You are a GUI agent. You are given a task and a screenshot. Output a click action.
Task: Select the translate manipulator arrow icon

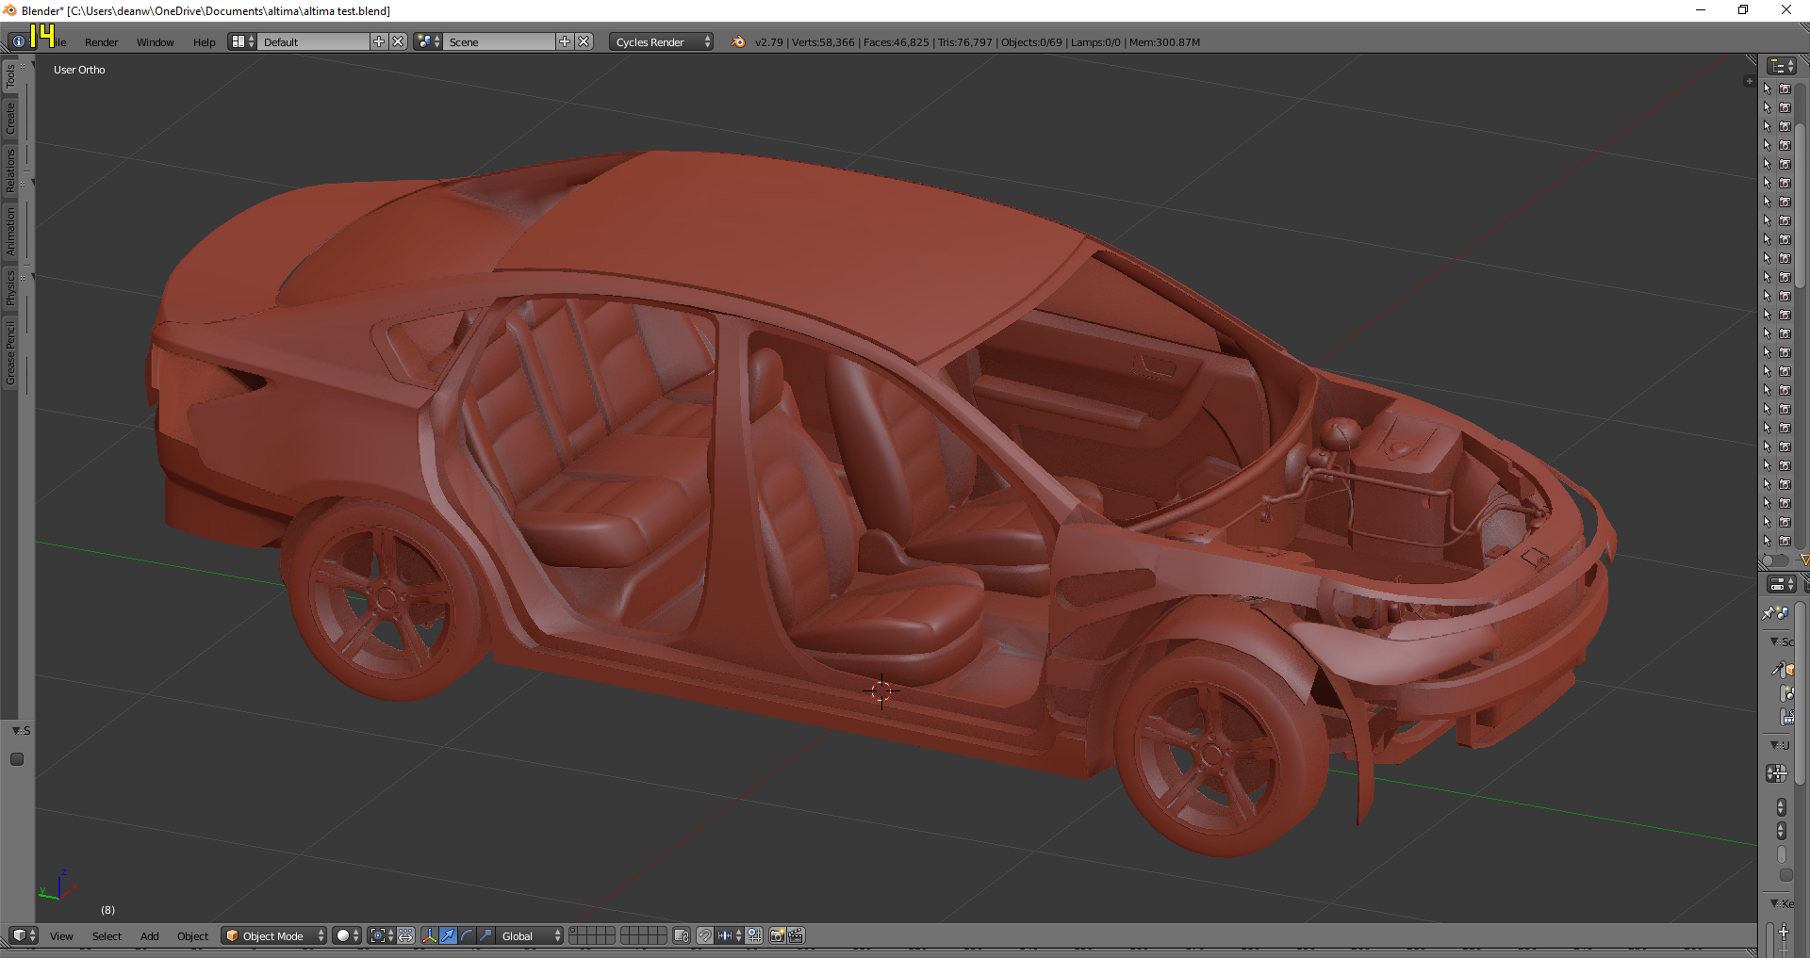click(449, 935)
